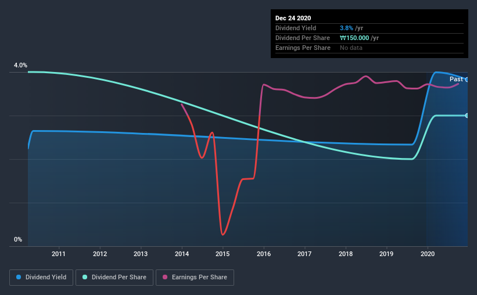Click the 3.8% dividend yield value in tooltip
This screenshot has width=477, height=295.
pyautogui.click(x=346, y=28)
